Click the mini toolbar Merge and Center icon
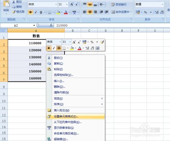Screen dimensions: 170x141 click(97, 48)
